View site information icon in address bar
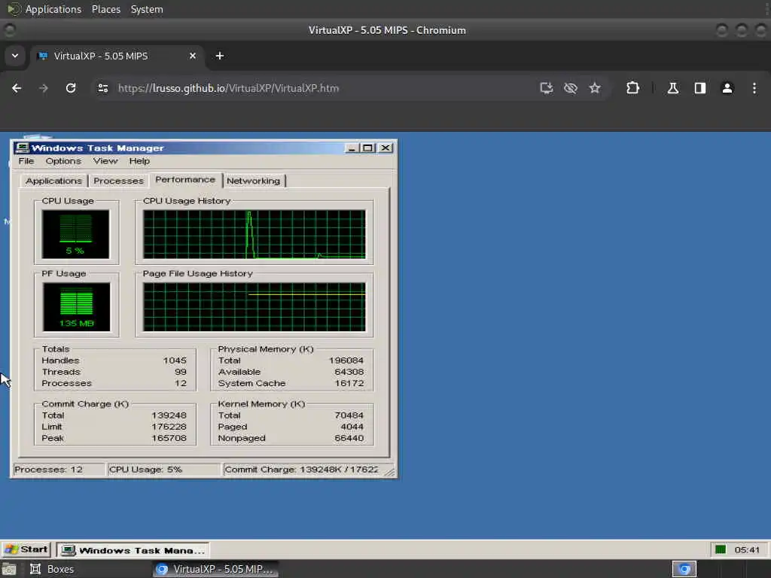 click(102, 88)
